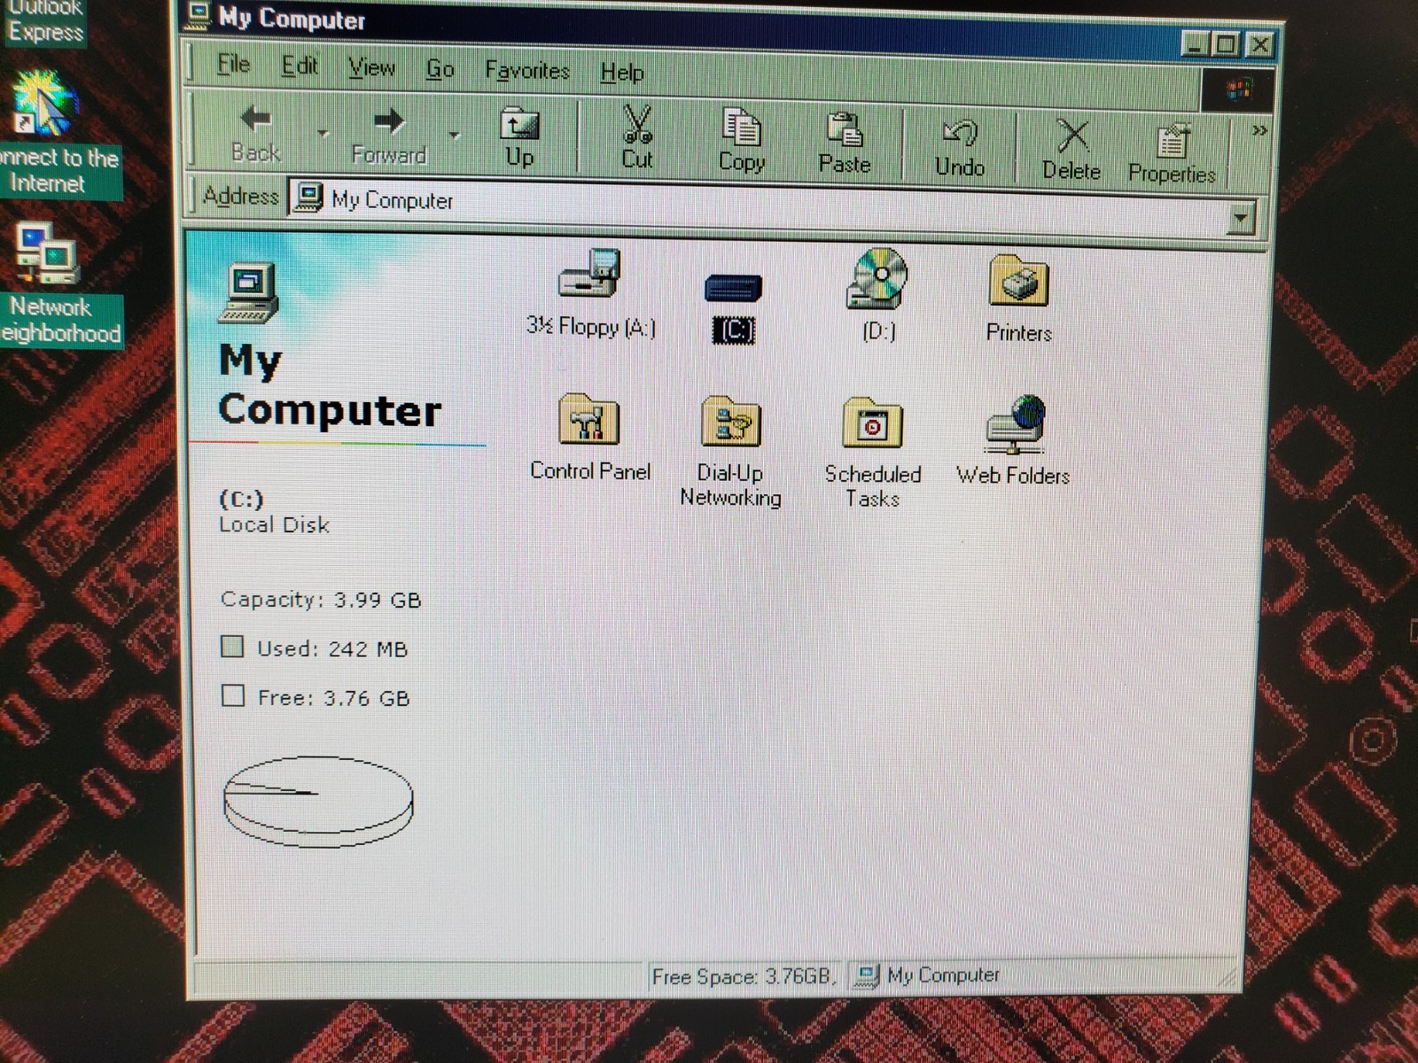Viewport: 1418px width, 1063px height.
Task: Open the View menu
Action: click(371, 67)
